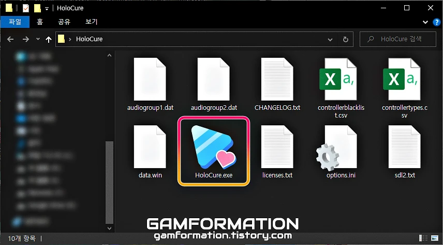The width and height of the screenshot is (443, 245).
Task: Switch to large icons view layout
Action: (435, 238)
